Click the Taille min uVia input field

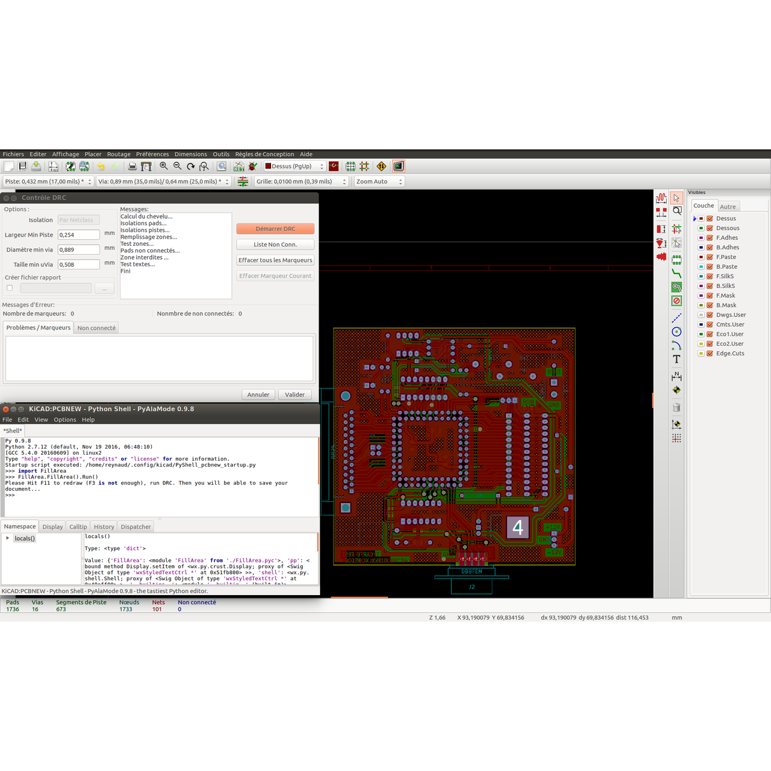tap(79, 264)
